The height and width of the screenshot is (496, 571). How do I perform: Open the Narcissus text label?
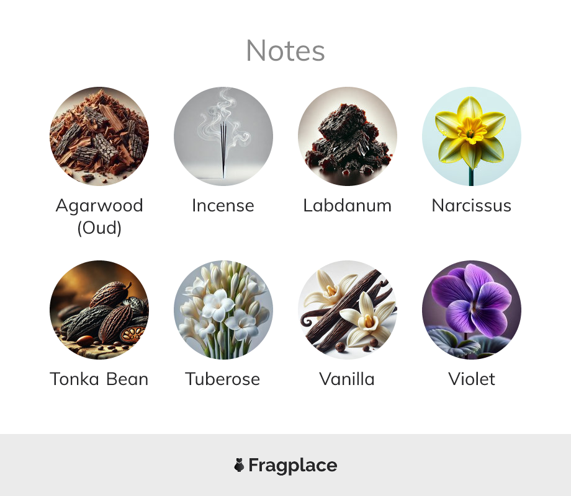pyautogui.click(x=472, y=205)
